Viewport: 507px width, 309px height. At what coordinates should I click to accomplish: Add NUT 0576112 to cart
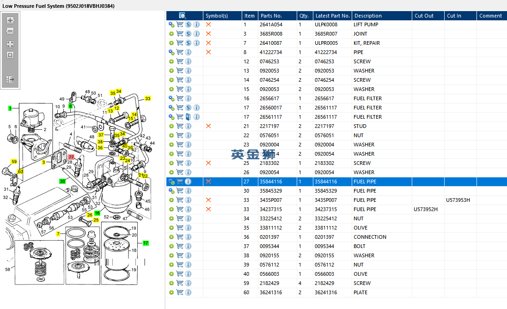point(180,265)
